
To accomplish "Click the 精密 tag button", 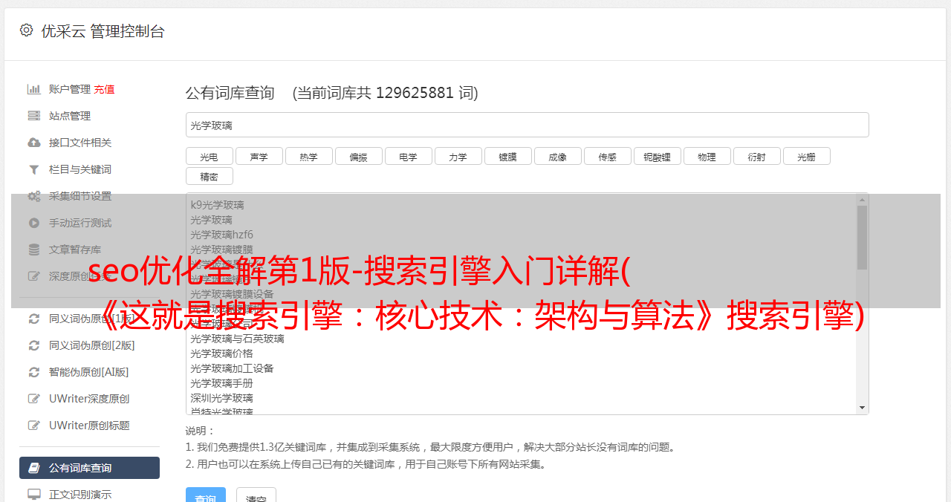I will 209,176.
